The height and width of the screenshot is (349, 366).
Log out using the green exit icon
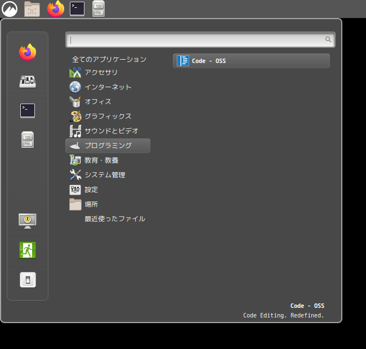tap(28, 250)
